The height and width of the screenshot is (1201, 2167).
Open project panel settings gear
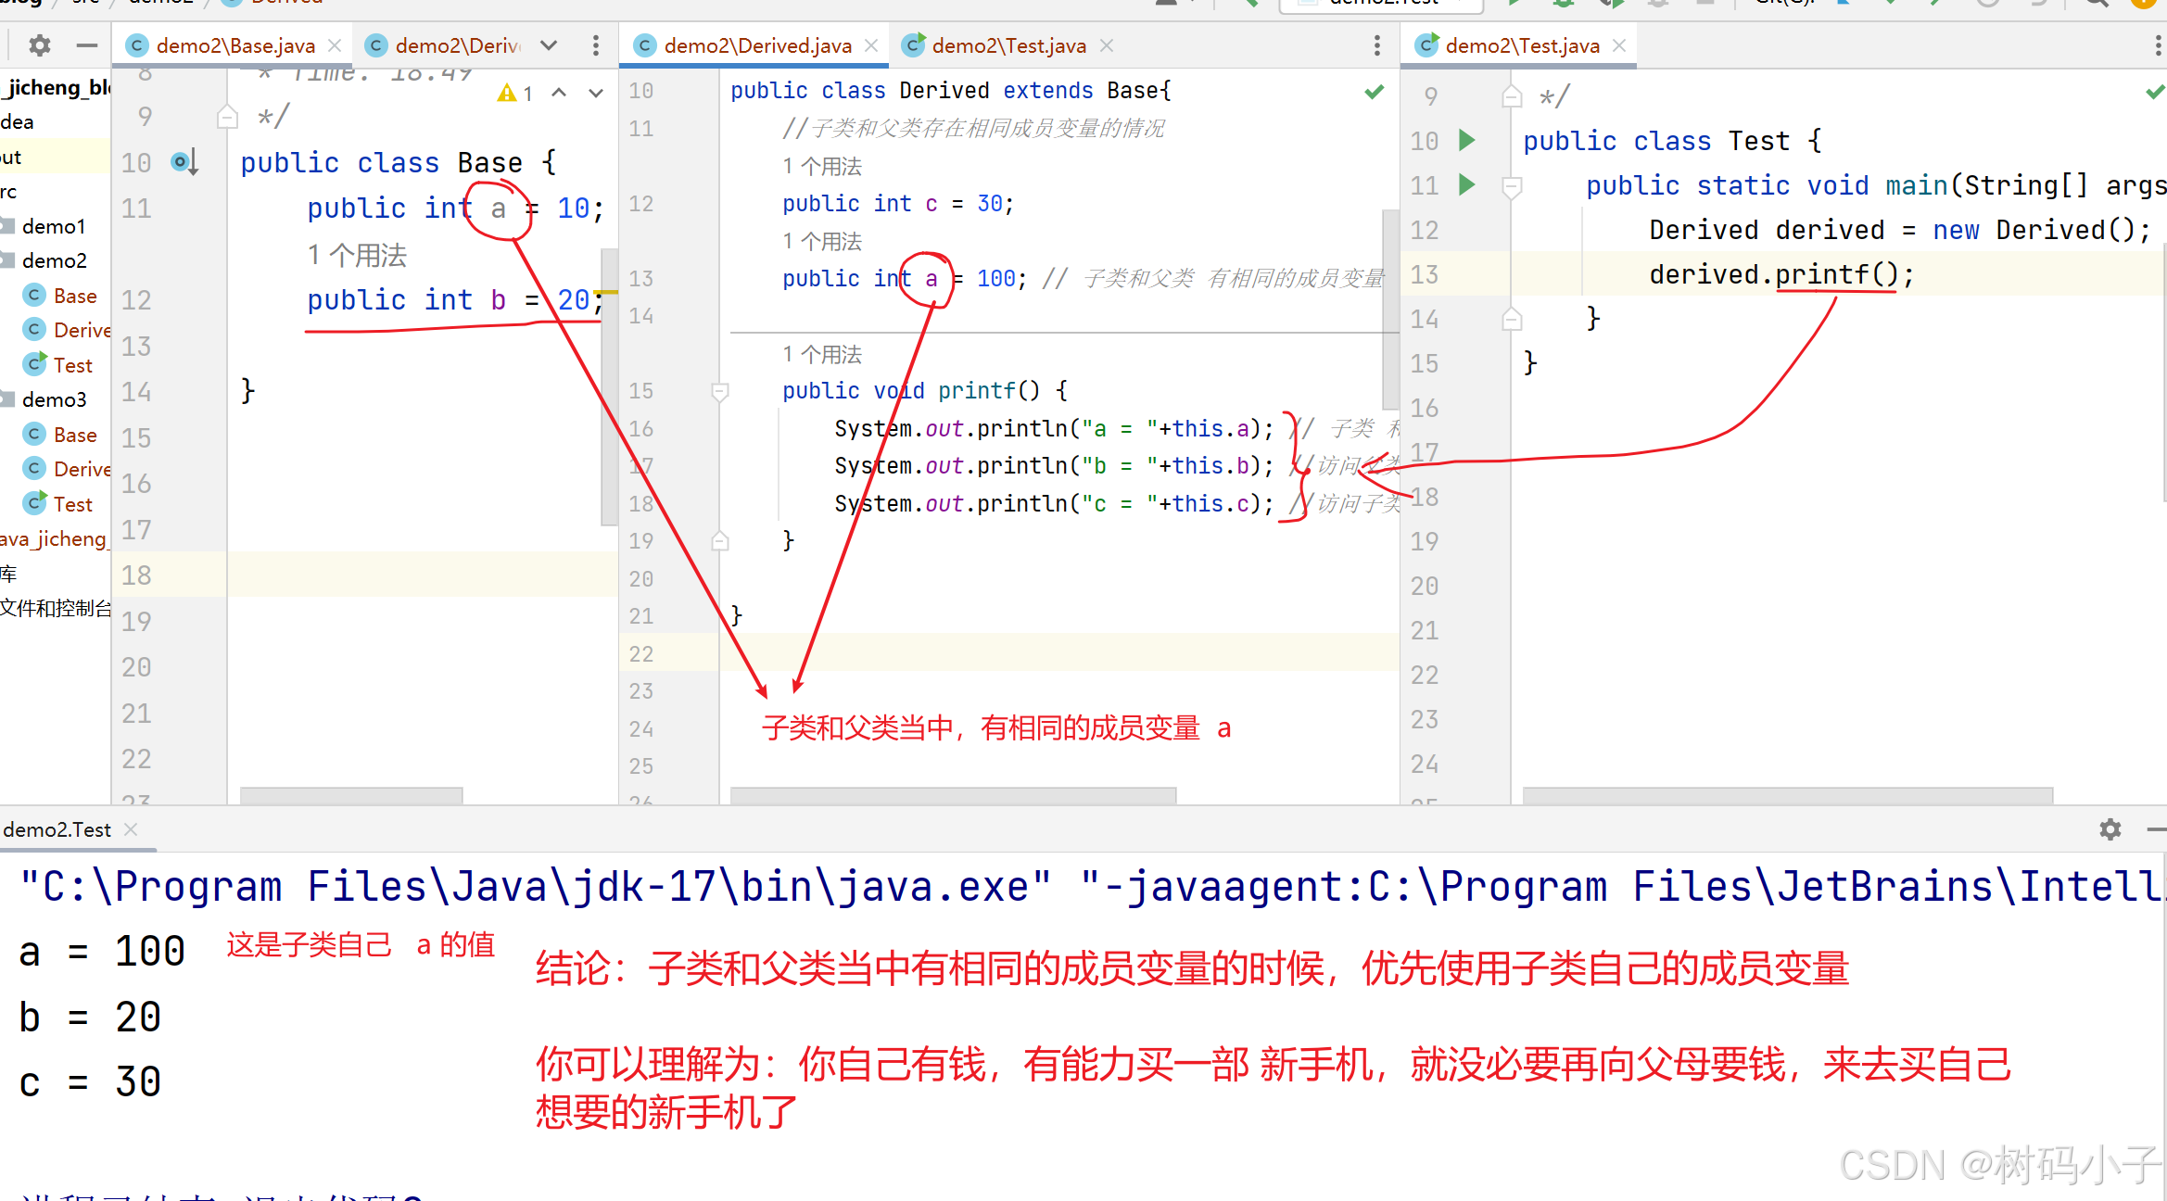39,45
